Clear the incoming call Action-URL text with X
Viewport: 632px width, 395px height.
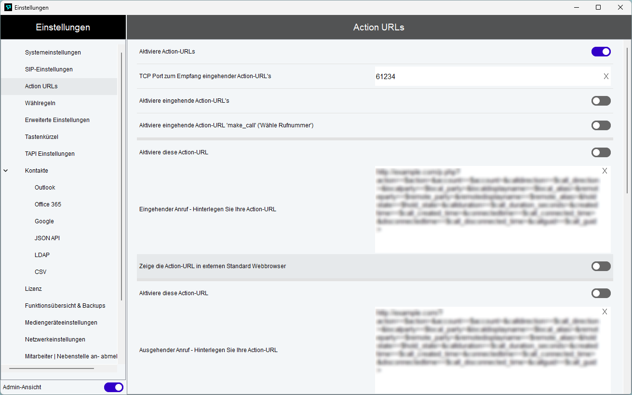605,171
